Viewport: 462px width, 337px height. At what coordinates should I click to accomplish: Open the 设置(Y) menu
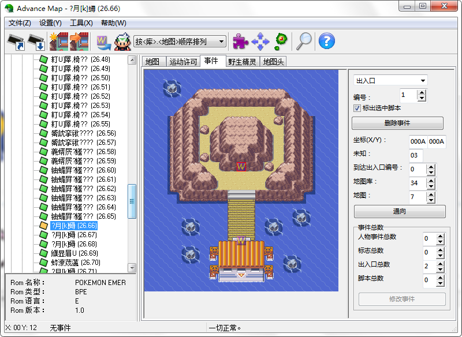pyautogui.click(x=50, y=23)
